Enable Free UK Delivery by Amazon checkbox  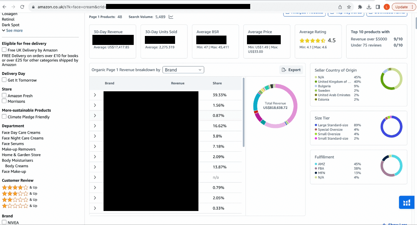point(4,50)
